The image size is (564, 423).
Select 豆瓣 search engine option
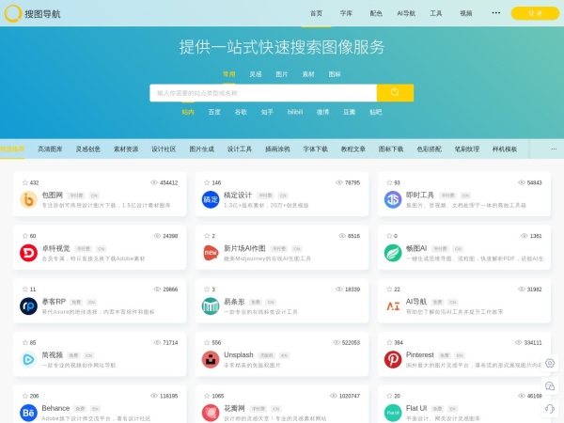[349, 112]
